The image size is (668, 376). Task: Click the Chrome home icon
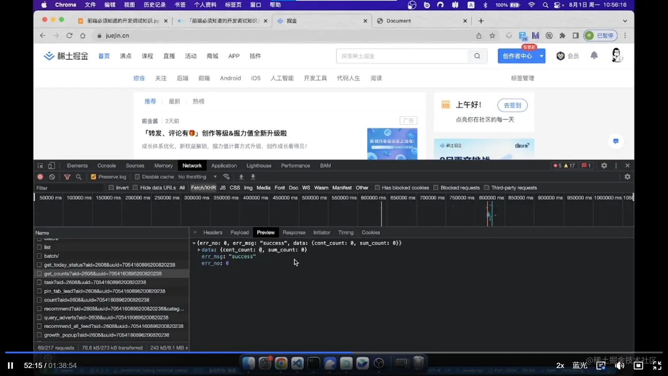click(83, 35)
